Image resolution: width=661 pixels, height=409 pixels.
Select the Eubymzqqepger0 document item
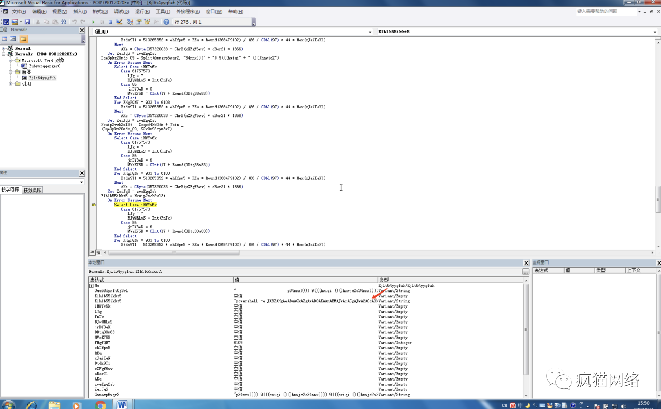point(45,66)
